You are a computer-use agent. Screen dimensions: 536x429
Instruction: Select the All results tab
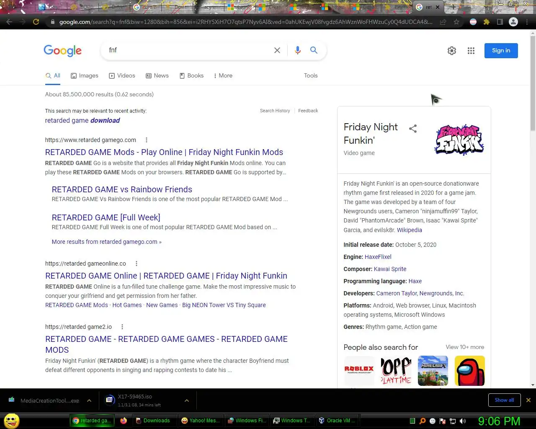click(53, 75)
